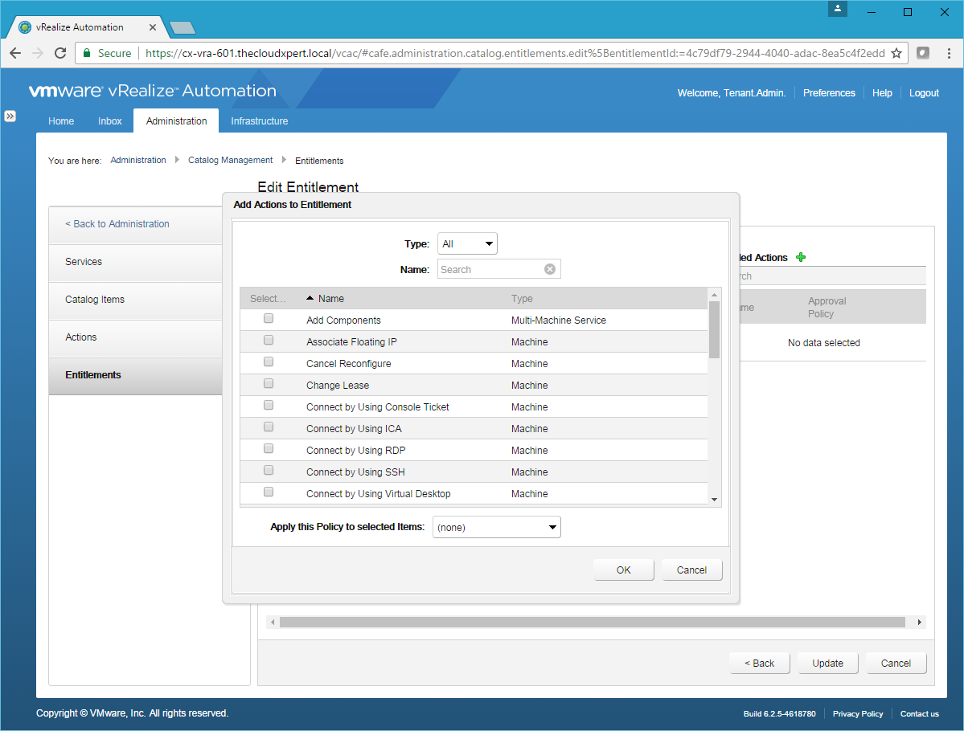Bookmark page with star icon
This screenshot has width=964, height=731.
pos(896,53)
